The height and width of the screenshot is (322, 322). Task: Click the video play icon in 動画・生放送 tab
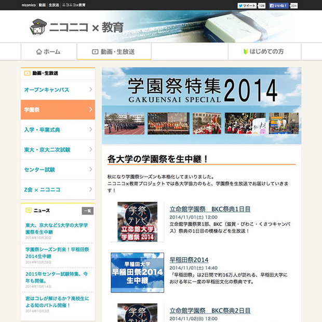pos(95,52)
